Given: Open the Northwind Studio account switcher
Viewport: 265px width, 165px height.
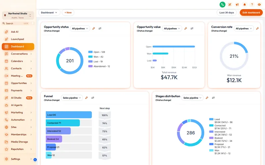Looking at the screenshot, I should (18, 15).
